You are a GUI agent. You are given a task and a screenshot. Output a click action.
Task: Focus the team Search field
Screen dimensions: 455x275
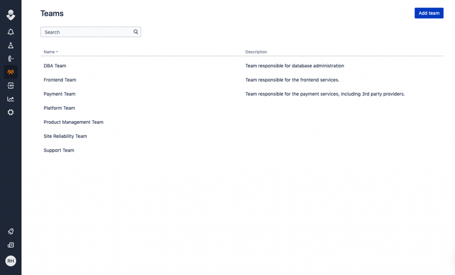click(87, 32)
